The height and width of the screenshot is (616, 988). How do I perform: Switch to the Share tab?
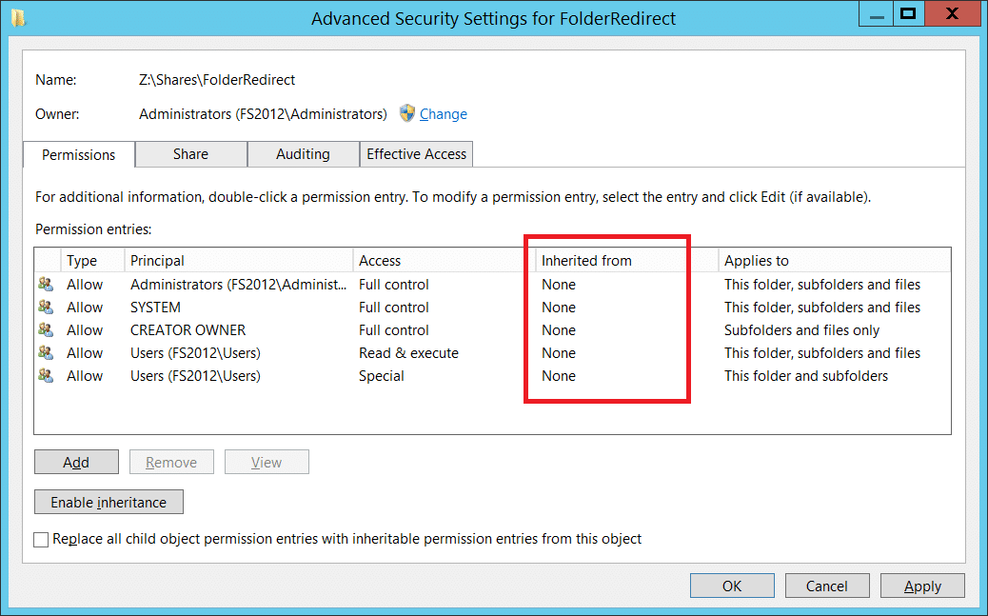[191, 154]
